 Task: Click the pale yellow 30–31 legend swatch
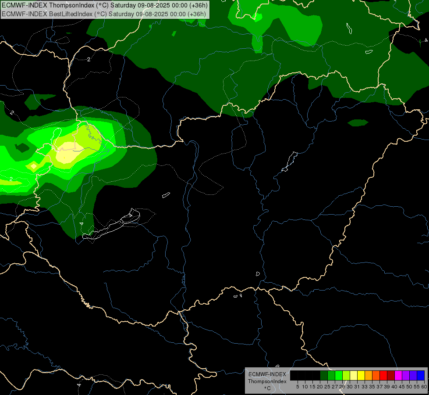(354, 375)
